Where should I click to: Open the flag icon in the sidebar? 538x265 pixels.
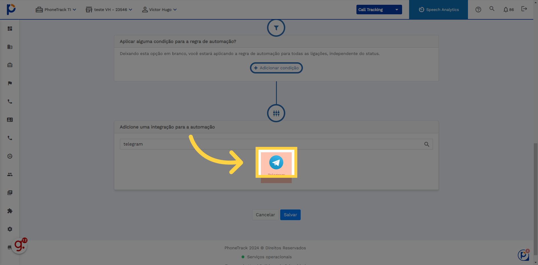pos(10,83)
